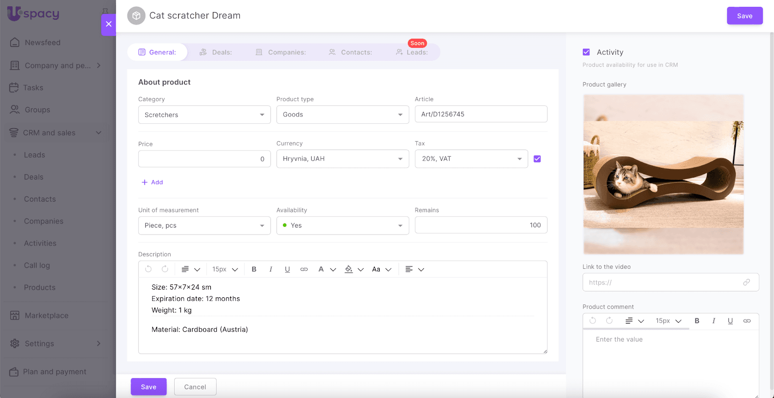Toggle the Activity checkbox
Screen dimensions: 774x398
tap(586, 52)
